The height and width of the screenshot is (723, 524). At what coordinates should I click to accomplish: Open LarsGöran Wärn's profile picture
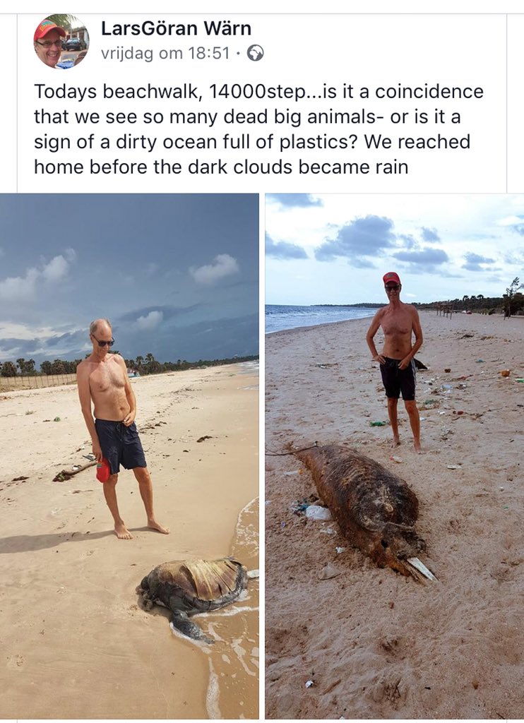61,42
